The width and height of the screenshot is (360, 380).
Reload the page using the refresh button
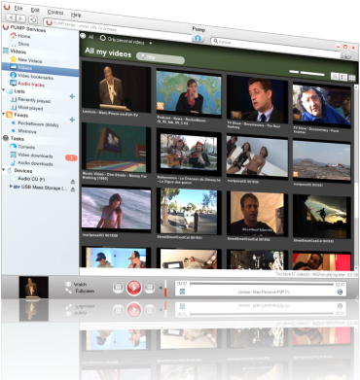[33, 20]
